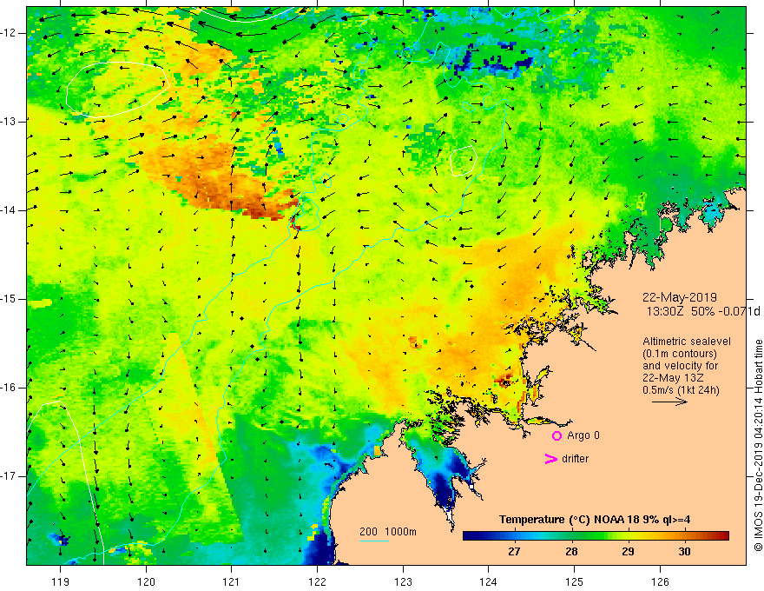Image resolution: width=764 pixels, height=591 pixels.
Task: Click longitude axis label 121
Action: [x=232, y=581]
